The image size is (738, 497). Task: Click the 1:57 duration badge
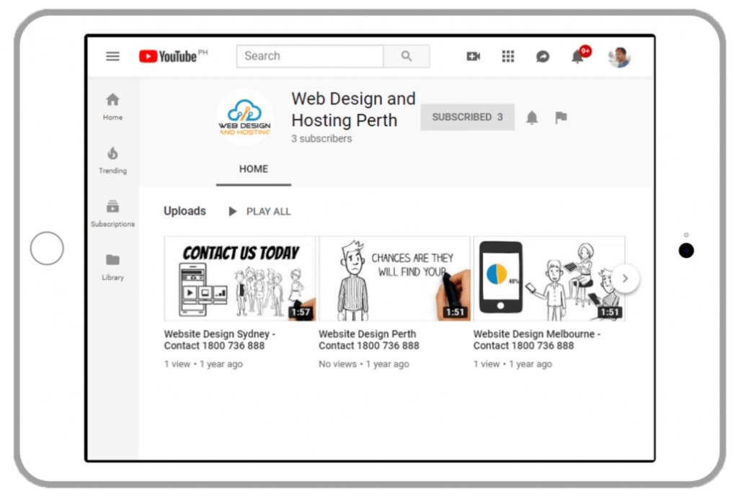click(x=301, y=312)
